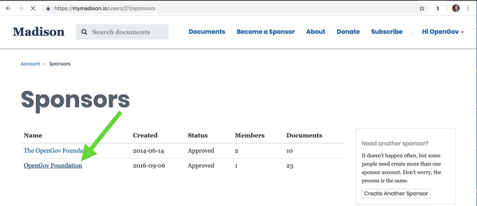Click the Sponsors breadcrumb text

60,64
